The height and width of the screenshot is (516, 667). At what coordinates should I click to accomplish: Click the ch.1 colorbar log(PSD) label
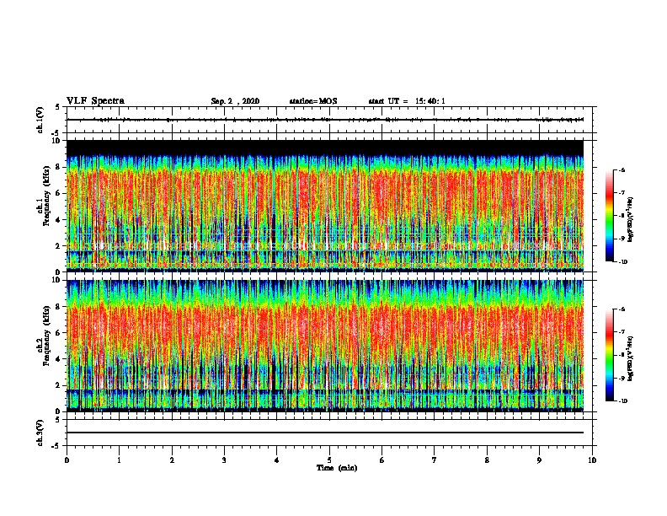pyautogui.click(x=630, y=219)
